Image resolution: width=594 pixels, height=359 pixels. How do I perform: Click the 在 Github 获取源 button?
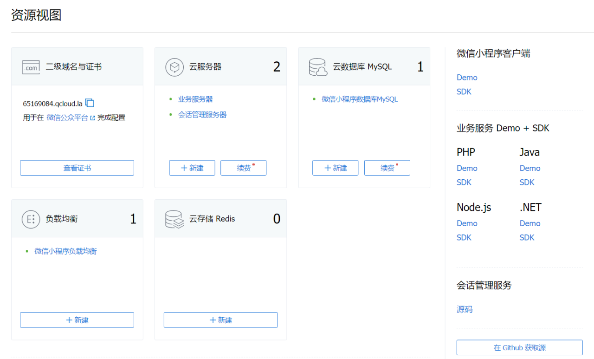coord(519,348)
